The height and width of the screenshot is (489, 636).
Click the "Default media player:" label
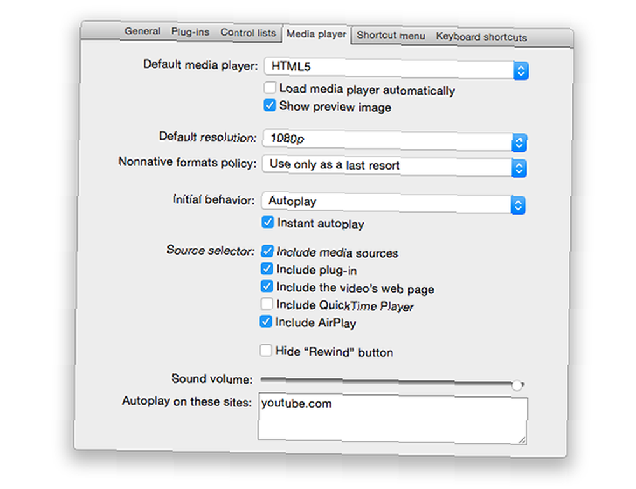pos(200,65)
